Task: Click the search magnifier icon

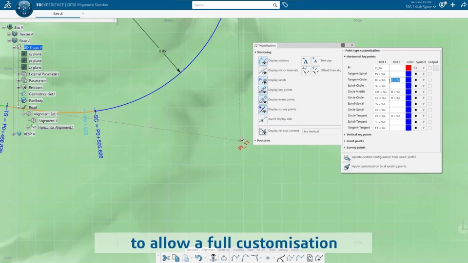Action: click(x=275, y=5)
